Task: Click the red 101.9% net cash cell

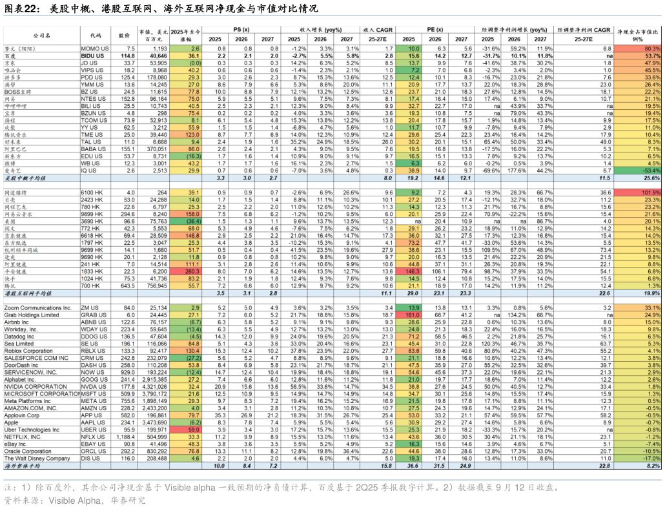Action: tap(638, 193)
